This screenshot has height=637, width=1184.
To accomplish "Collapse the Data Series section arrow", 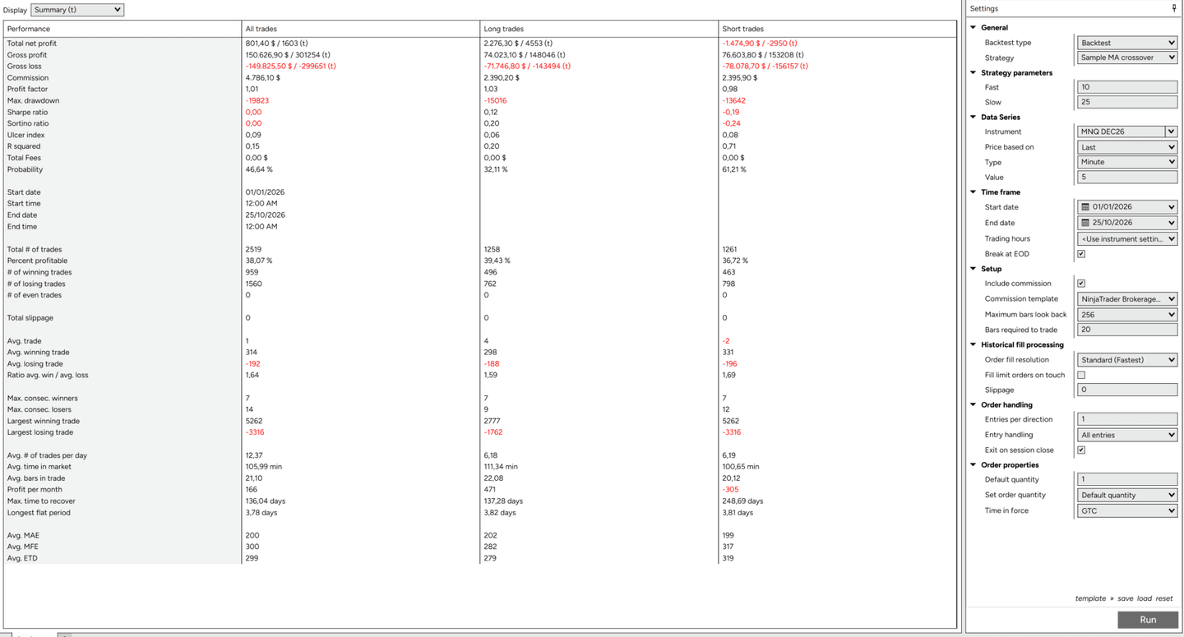I will pos(974,117).
